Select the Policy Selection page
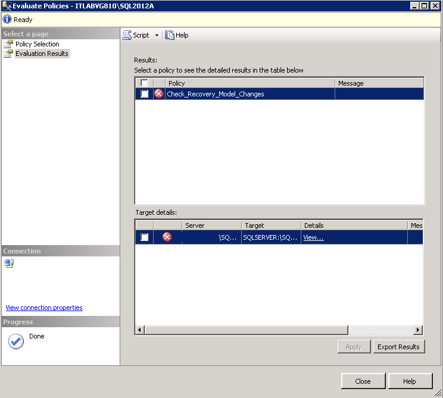Image resolution: width=443 pixels, height=398 pixels. 37,44
